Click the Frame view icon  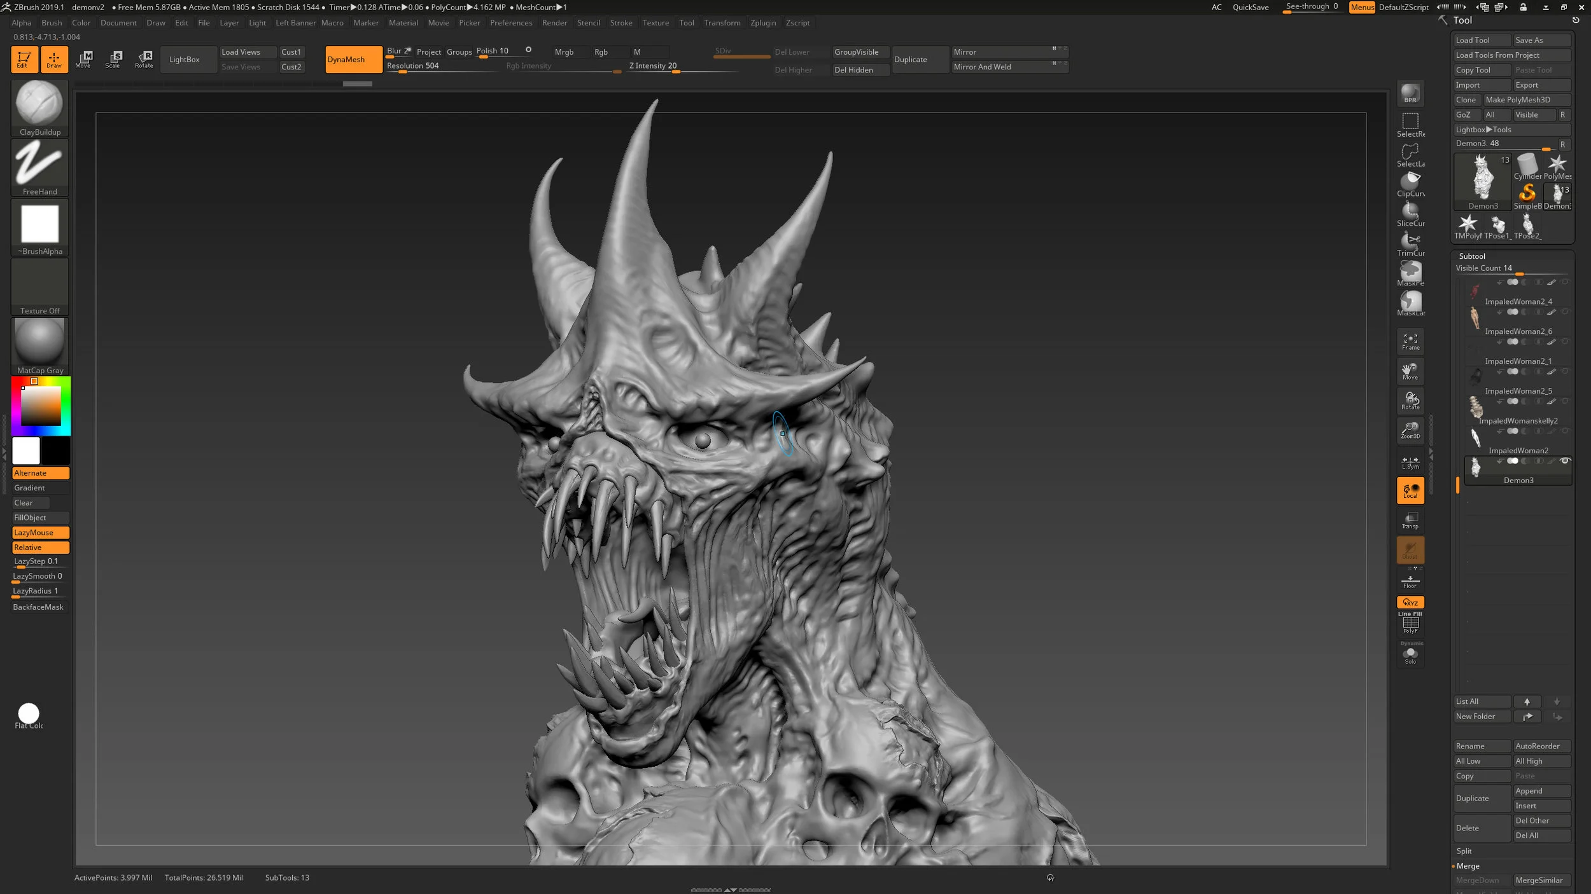tap(1410, 341)
